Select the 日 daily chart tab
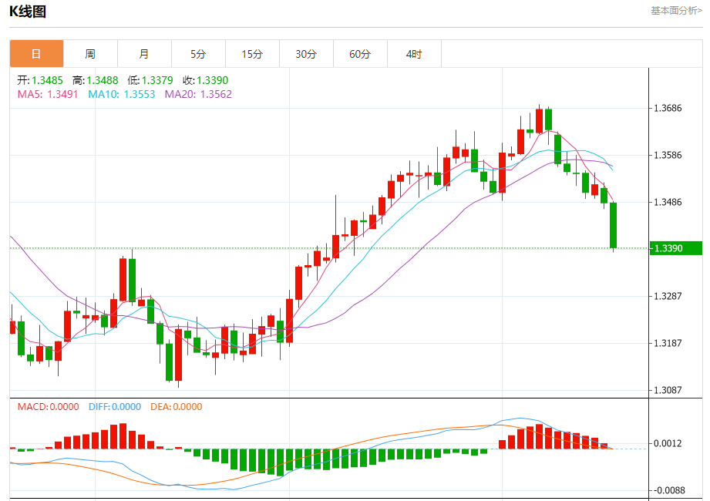710x501 pixels. (37, 54)
